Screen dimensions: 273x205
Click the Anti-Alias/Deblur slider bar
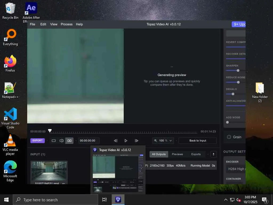[x=236, y=106]
